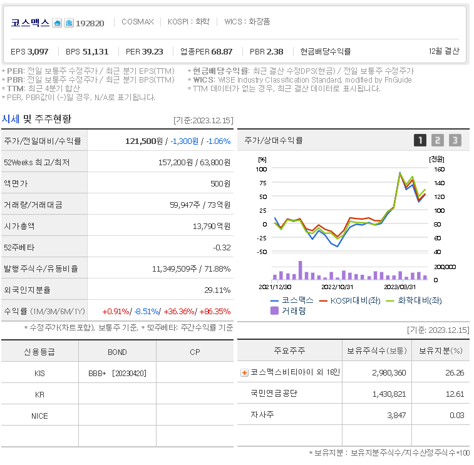Click the BBB+ [20230420] bond rating
The image size is (474, 465).
click(117, 374)
